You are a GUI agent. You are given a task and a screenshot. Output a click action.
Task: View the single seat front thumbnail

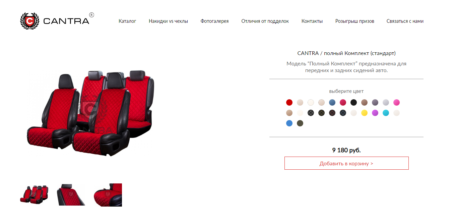71,195
